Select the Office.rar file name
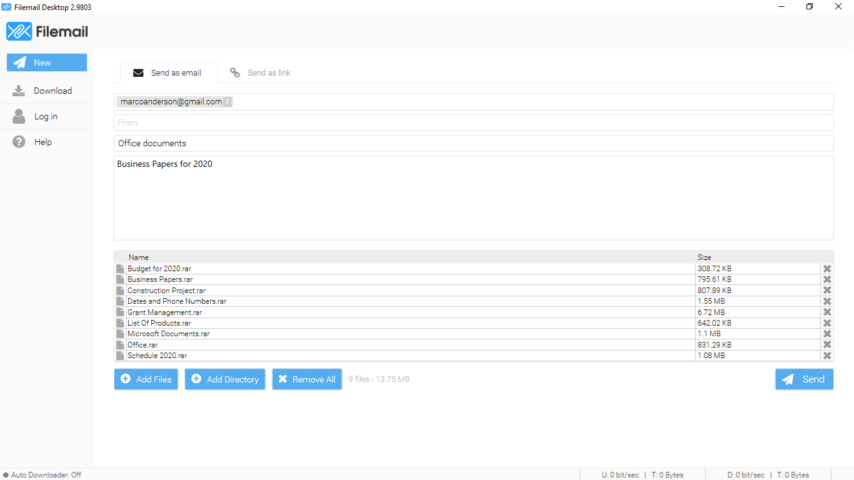 tap(143, 344)
